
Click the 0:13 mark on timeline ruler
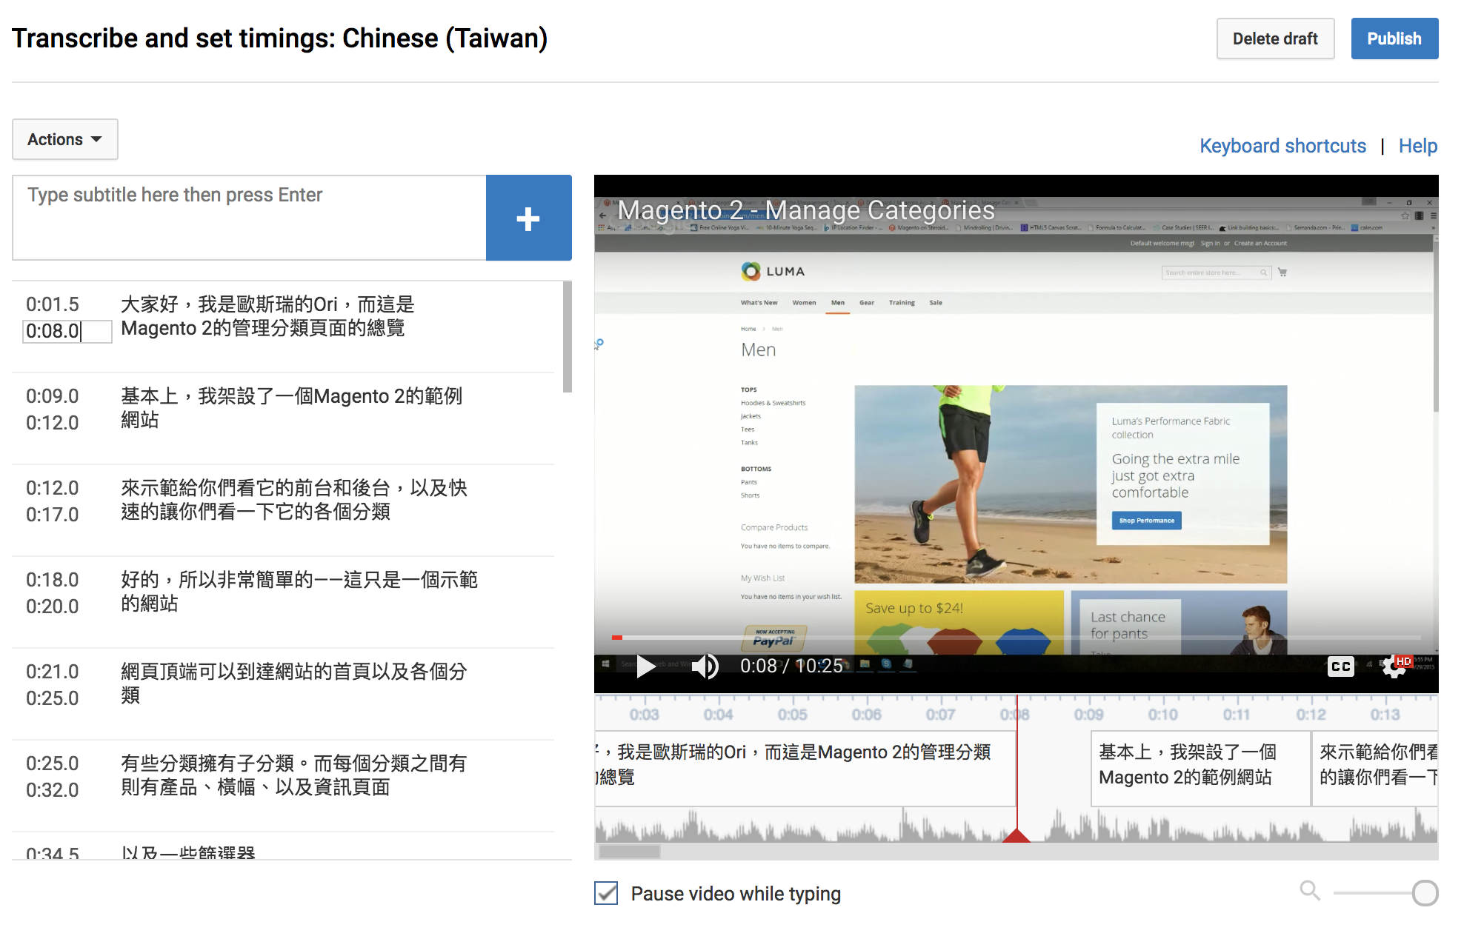point(1385,715)
